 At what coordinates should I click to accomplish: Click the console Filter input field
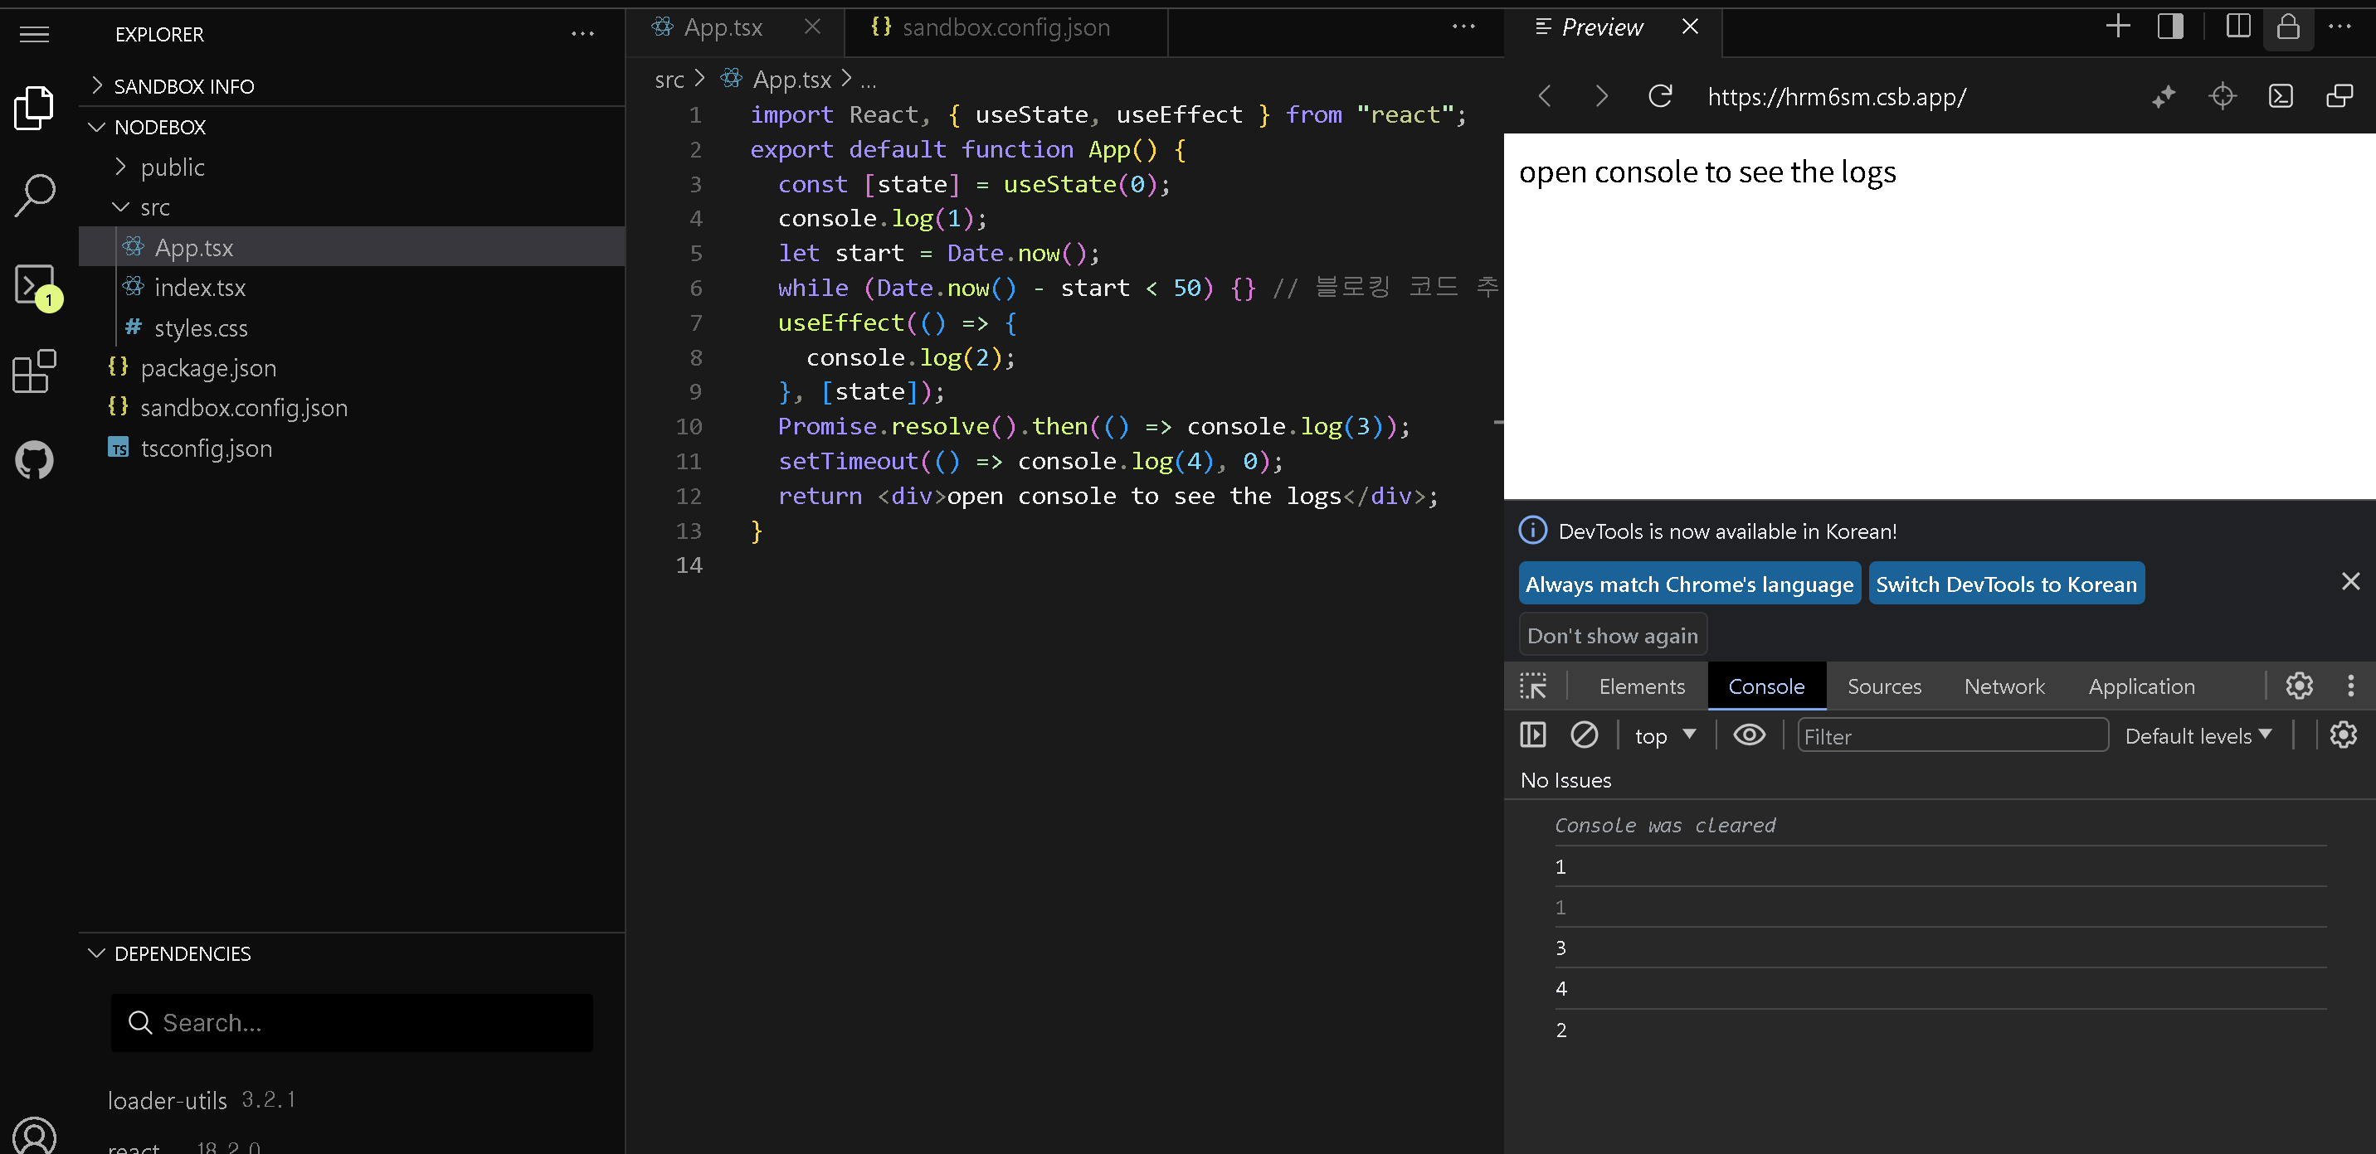point(1952,735)
